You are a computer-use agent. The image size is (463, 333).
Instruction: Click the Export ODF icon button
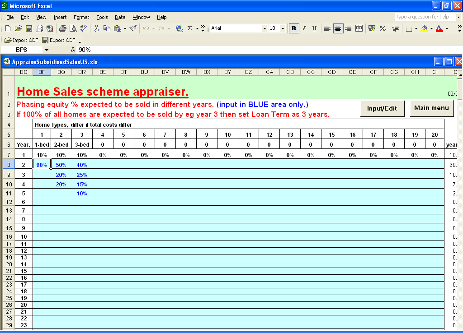pos(58,40)
